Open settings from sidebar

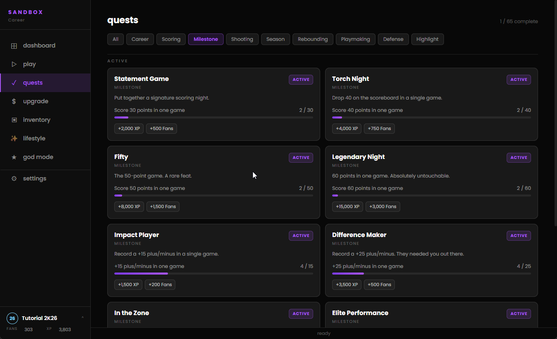pos(45,178)
